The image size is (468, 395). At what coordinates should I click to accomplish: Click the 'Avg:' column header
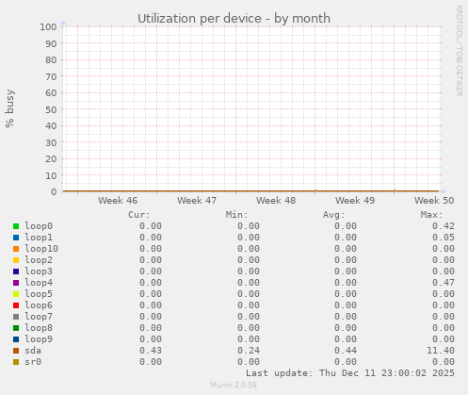334,215
